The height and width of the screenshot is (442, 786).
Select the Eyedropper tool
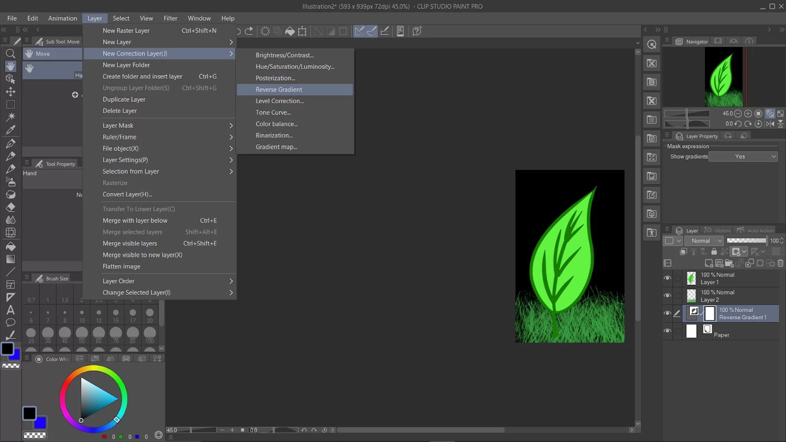pos(10,130)
